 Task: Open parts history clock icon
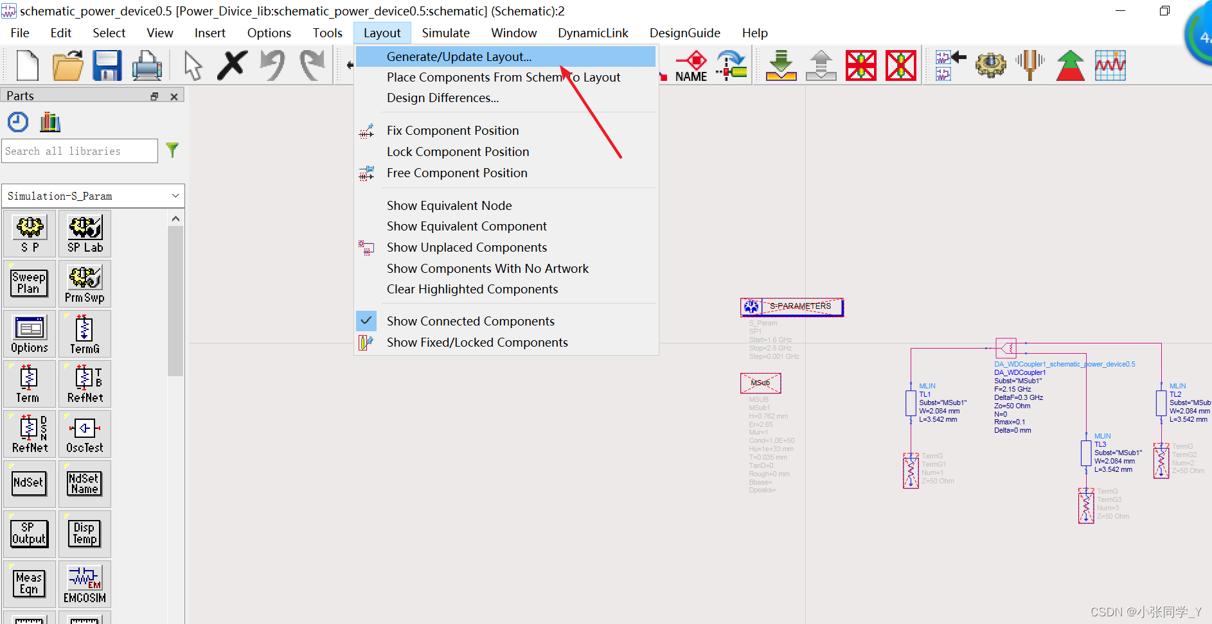click(18, 122)
